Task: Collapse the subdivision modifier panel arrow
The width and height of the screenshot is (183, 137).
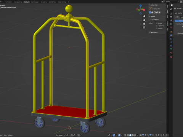Action: pyautogui.click(x=175, y=17)
